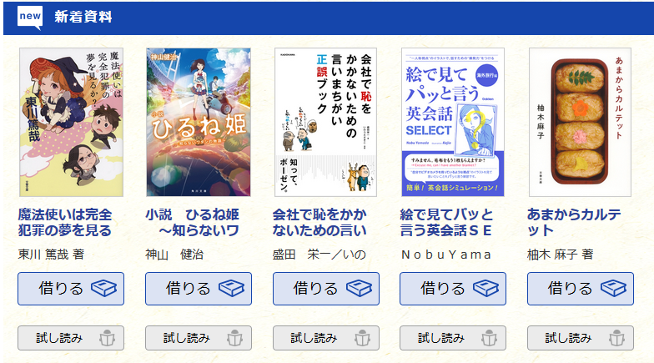Open title link 会社で恥をかかないための言い

click(x=319, y=222)
